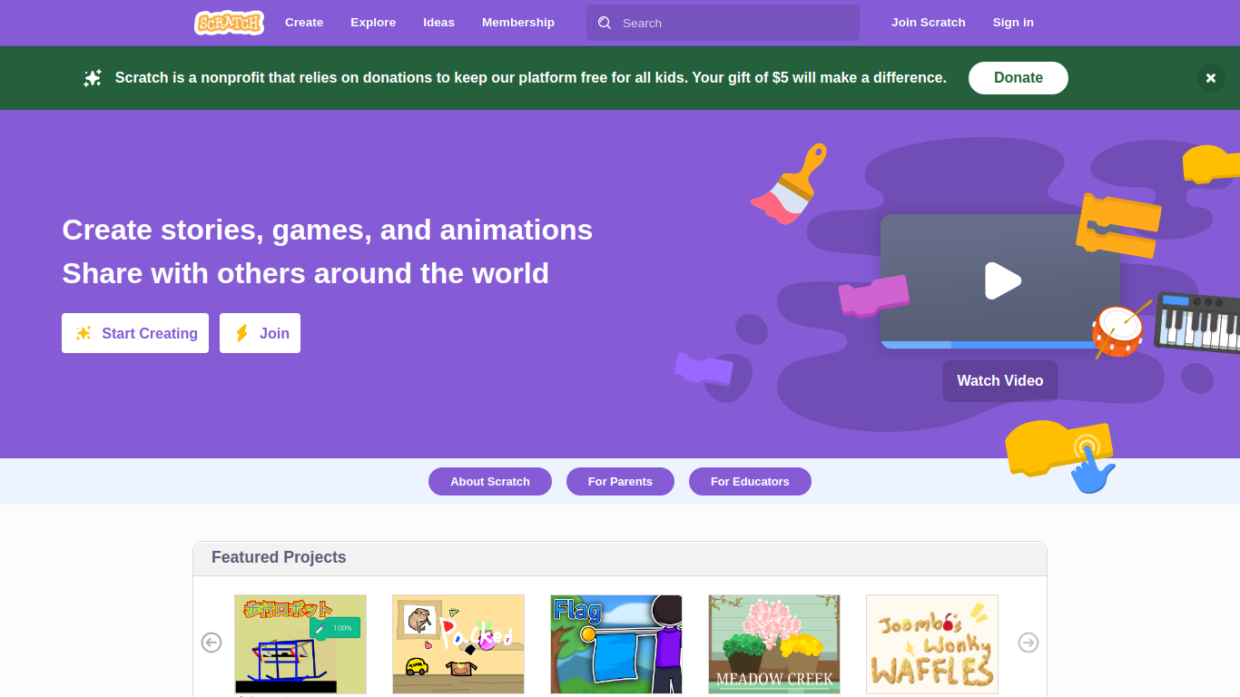This screenshot has width=1240, height=697.
Task: Open the Flag project thumbnail
Action: point(616,644)
